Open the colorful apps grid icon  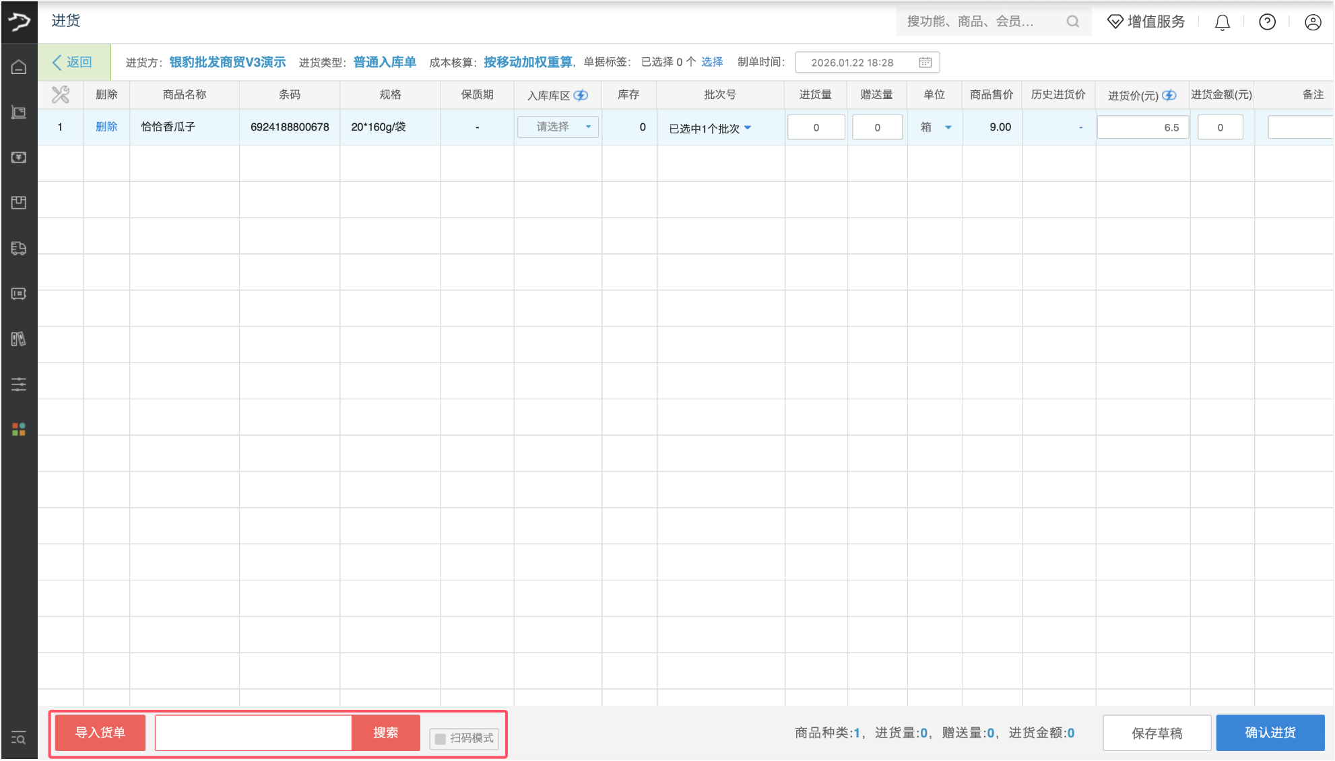coord(19,430)
